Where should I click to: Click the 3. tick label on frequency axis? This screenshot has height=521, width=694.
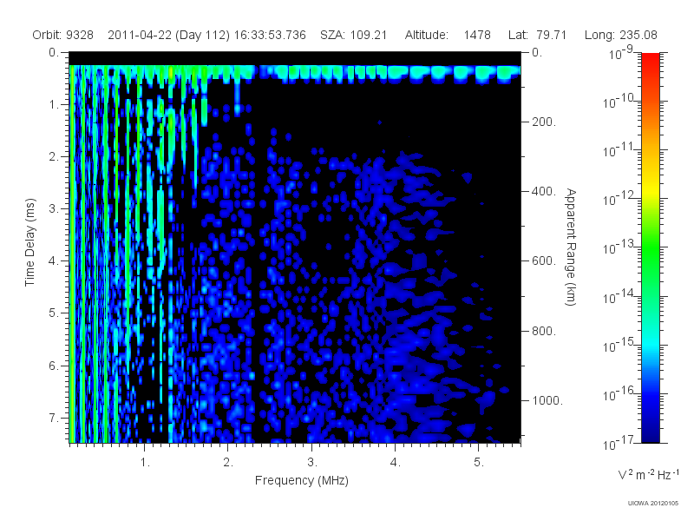coord(312,462)
